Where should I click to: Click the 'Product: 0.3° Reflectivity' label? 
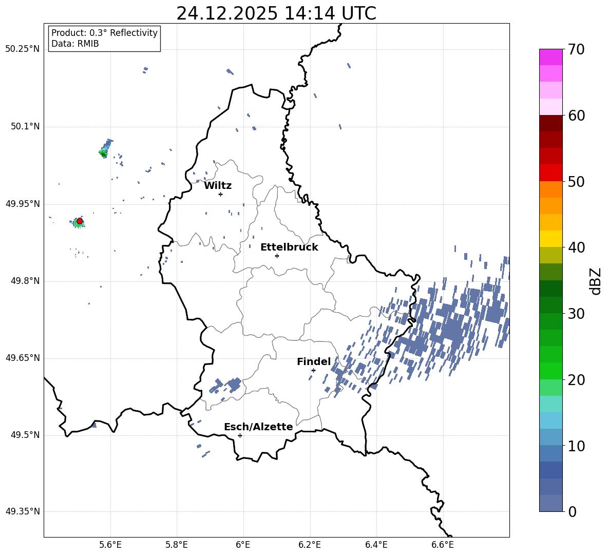(104, 33)
